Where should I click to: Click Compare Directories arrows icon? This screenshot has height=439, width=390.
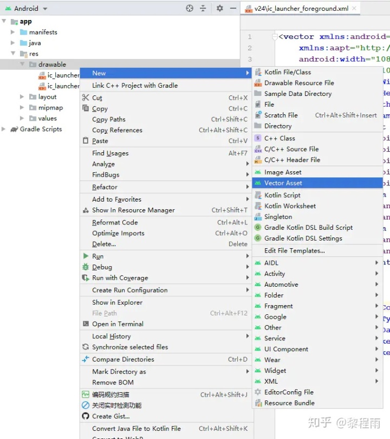tap(86, 359)
